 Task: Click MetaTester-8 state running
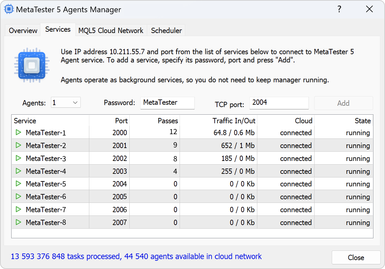click(x=358, y=223)
